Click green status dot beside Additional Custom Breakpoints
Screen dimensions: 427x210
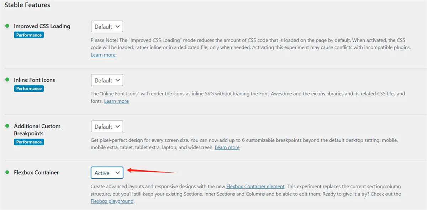coord(7,126)
